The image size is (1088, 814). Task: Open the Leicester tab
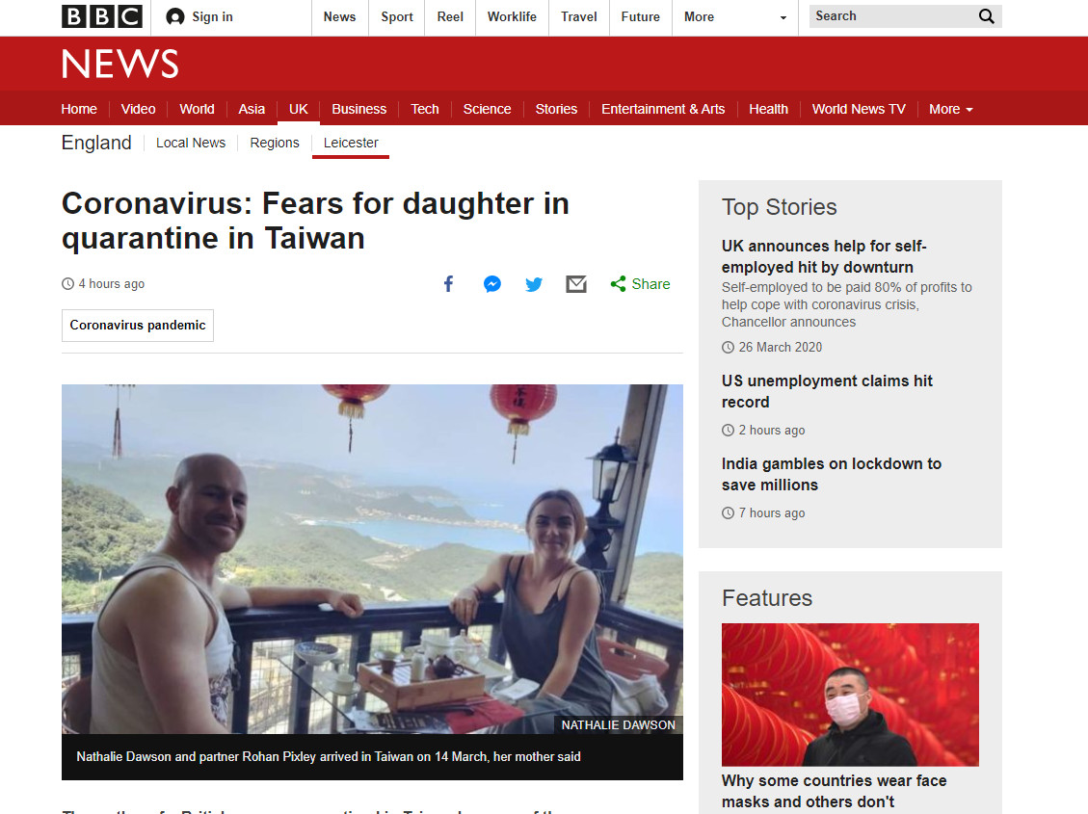pyautogui.click(x=351, y=143)
